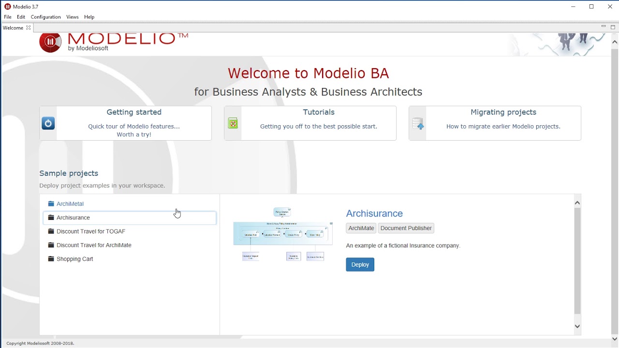Open the Edit menu
The height and width of the screenshot is (348, 619).
(x=21, y=17)
